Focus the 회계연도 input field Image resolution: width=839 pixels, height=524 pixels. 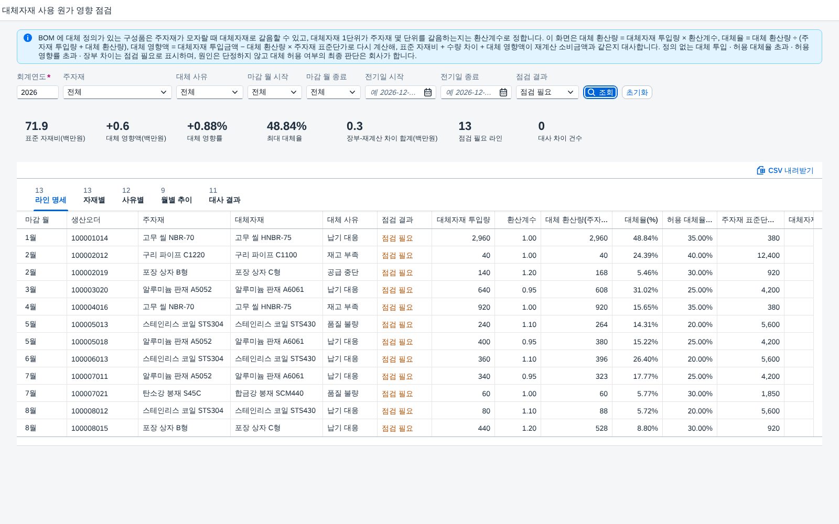click(x=38, y=92)
